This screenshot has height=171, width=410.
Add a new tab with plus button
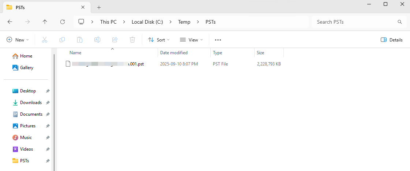pos(99,7)
